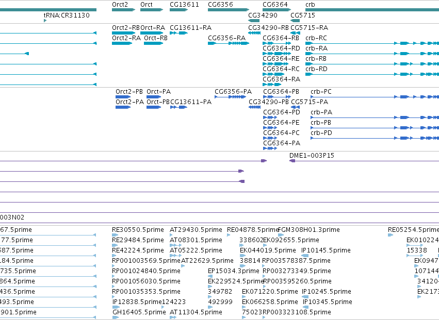Click EST RE29484.5prime
This screenshot has width=439, height=320.
coord(138,240)
